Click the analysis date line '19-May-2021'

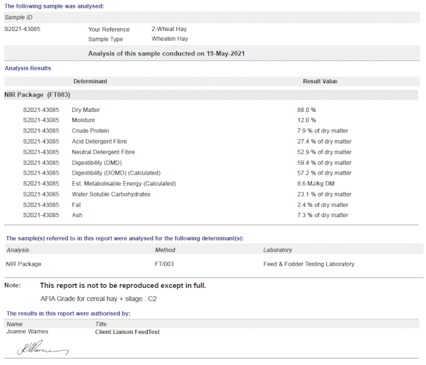click(x=166, y=54)
